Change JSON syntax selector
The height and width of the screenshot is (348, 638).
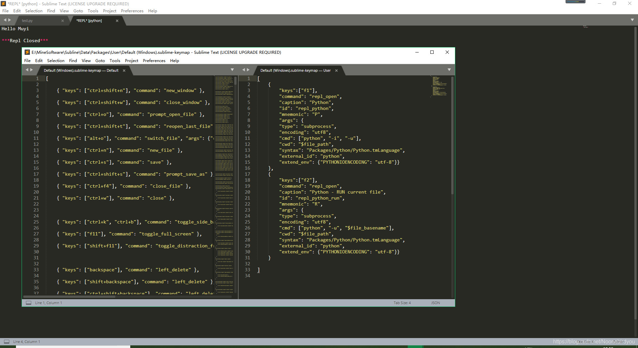(436, 303)
